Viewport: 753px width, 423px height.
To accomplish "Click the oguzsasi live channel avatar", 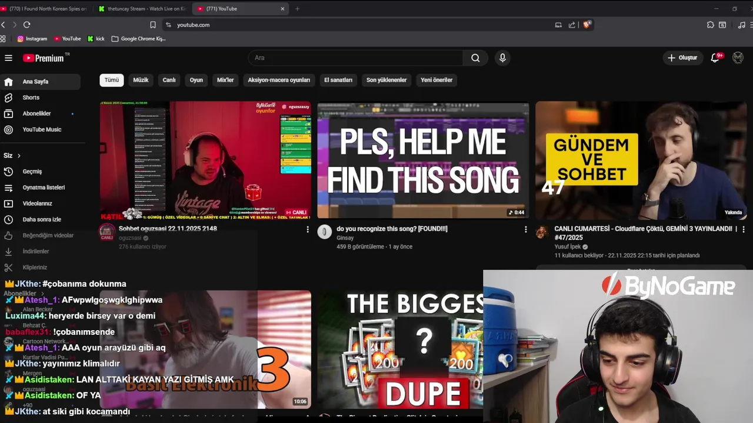I will tap(106, 232).
